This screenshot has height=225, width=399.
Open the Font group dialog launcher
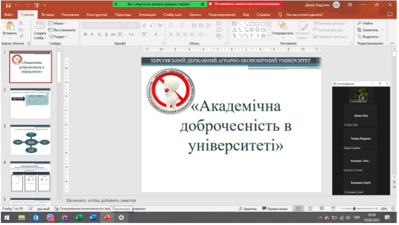point(163,43)
